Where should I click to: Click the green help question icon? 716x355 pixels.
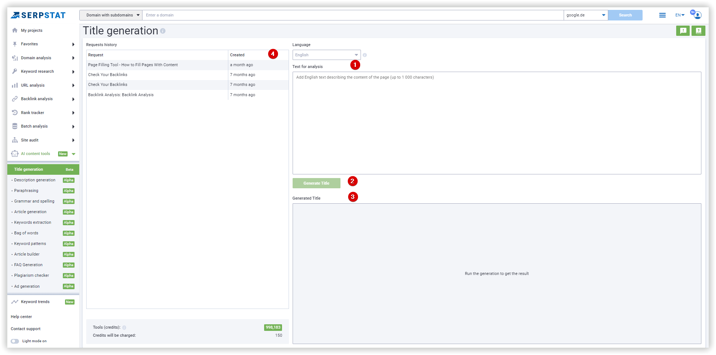[698, 31]
